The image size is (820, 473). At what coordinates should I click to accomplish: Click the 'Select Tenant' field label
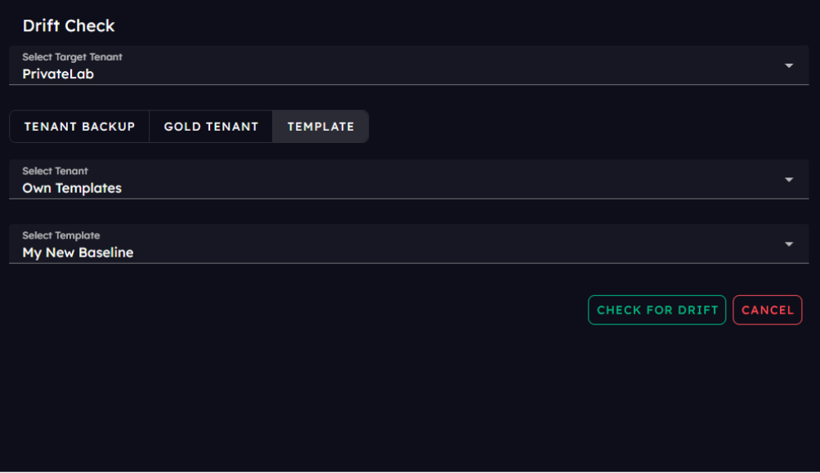(55, 171)
